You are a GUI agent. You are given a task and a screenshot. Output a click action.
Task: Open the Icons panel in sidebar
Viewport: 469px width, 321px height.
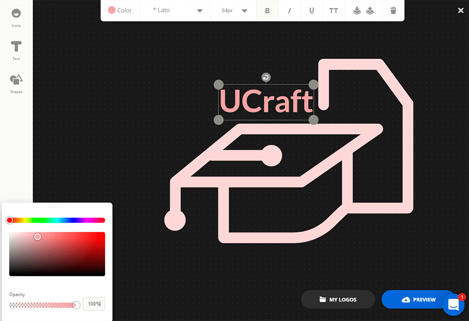click(16, 16)
